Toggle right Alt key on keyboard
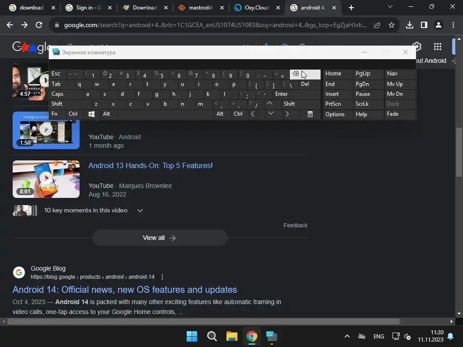 pyautogui.click(x=222, y=114)
